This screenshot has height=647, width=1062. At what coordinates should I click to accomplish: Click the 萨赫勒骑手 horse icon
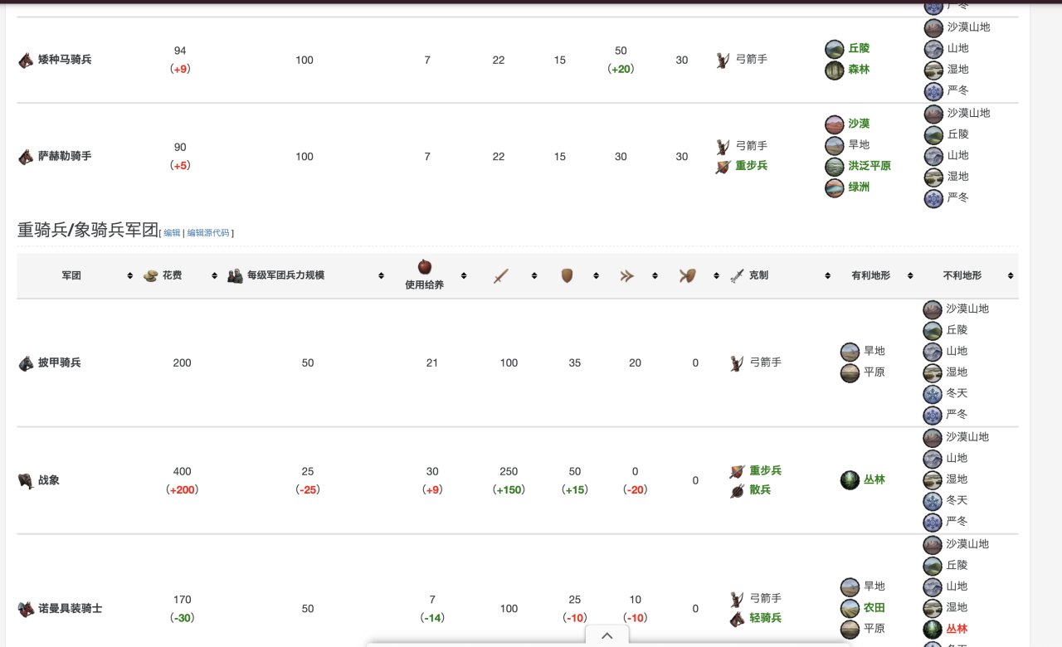26,156
